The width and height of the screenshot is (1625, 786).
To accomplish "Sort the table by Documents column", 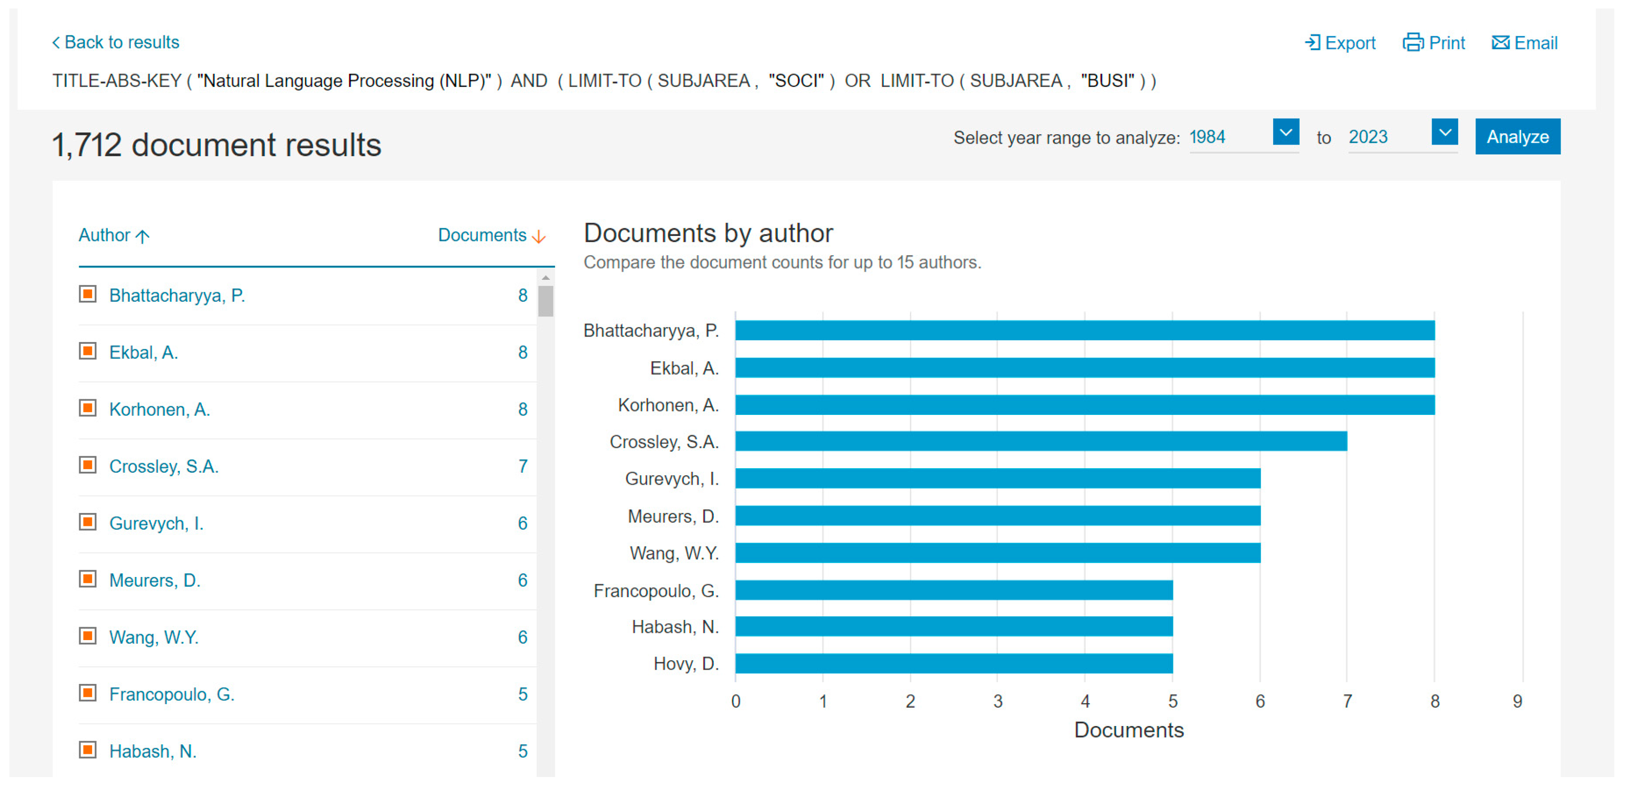I will 482,235.
